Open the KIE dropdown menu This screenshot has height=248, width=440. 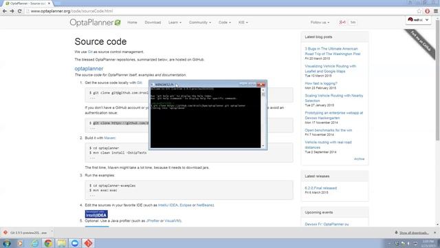coord(243,22)
